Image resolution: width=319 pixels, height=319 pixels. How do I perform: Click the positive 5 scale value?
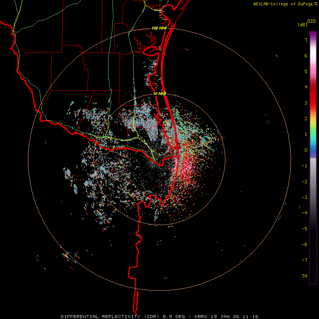[306, 71]
